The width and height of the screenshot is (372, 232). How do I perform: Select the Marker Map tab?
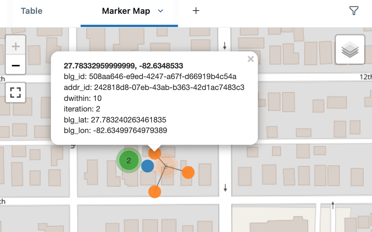(126, 11)
